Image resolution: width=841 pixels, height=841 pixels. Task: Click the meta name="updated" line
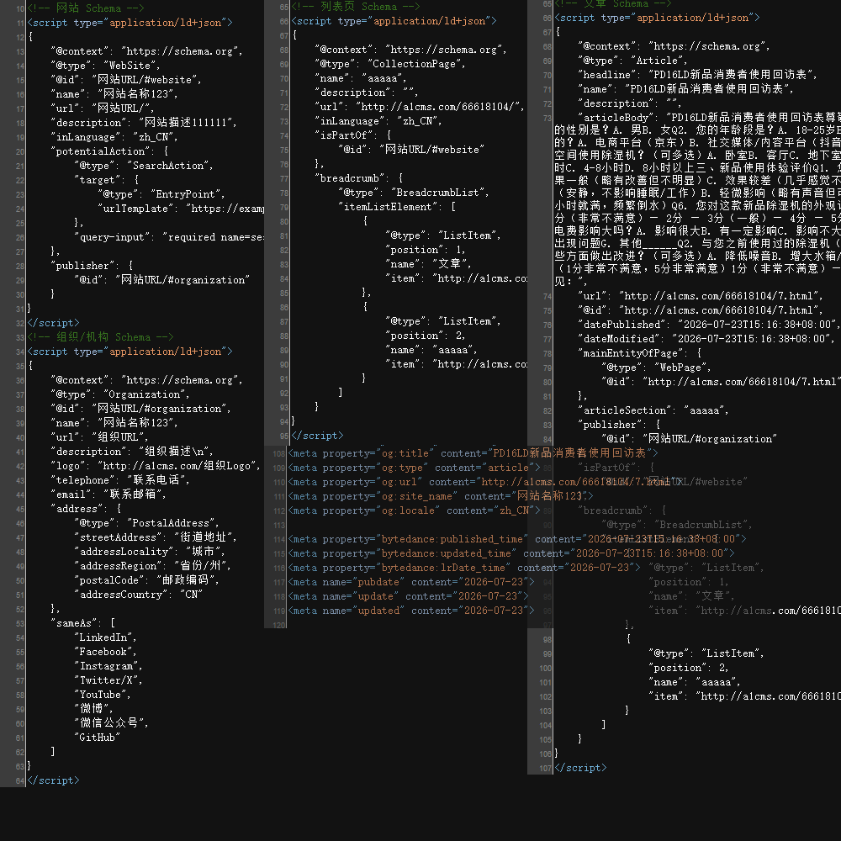coord(411,611)
